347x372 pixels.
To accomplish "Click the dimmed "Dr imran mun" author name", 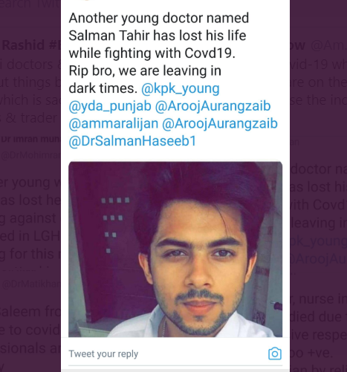I will coord(30,140).
